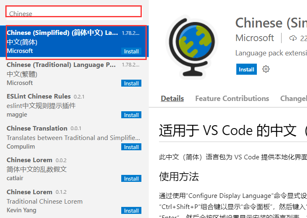The width and height of the screenshot is (307, 218).
Task: Open Chinese Lorem 0.0.2 by catlair
Action: click(74, 169)
